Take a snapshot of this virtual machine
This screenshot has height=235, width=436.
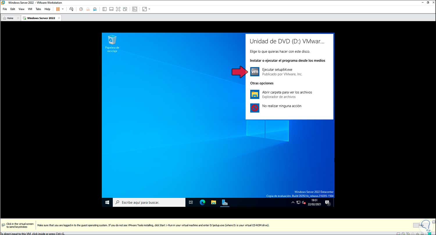point(81,9)
